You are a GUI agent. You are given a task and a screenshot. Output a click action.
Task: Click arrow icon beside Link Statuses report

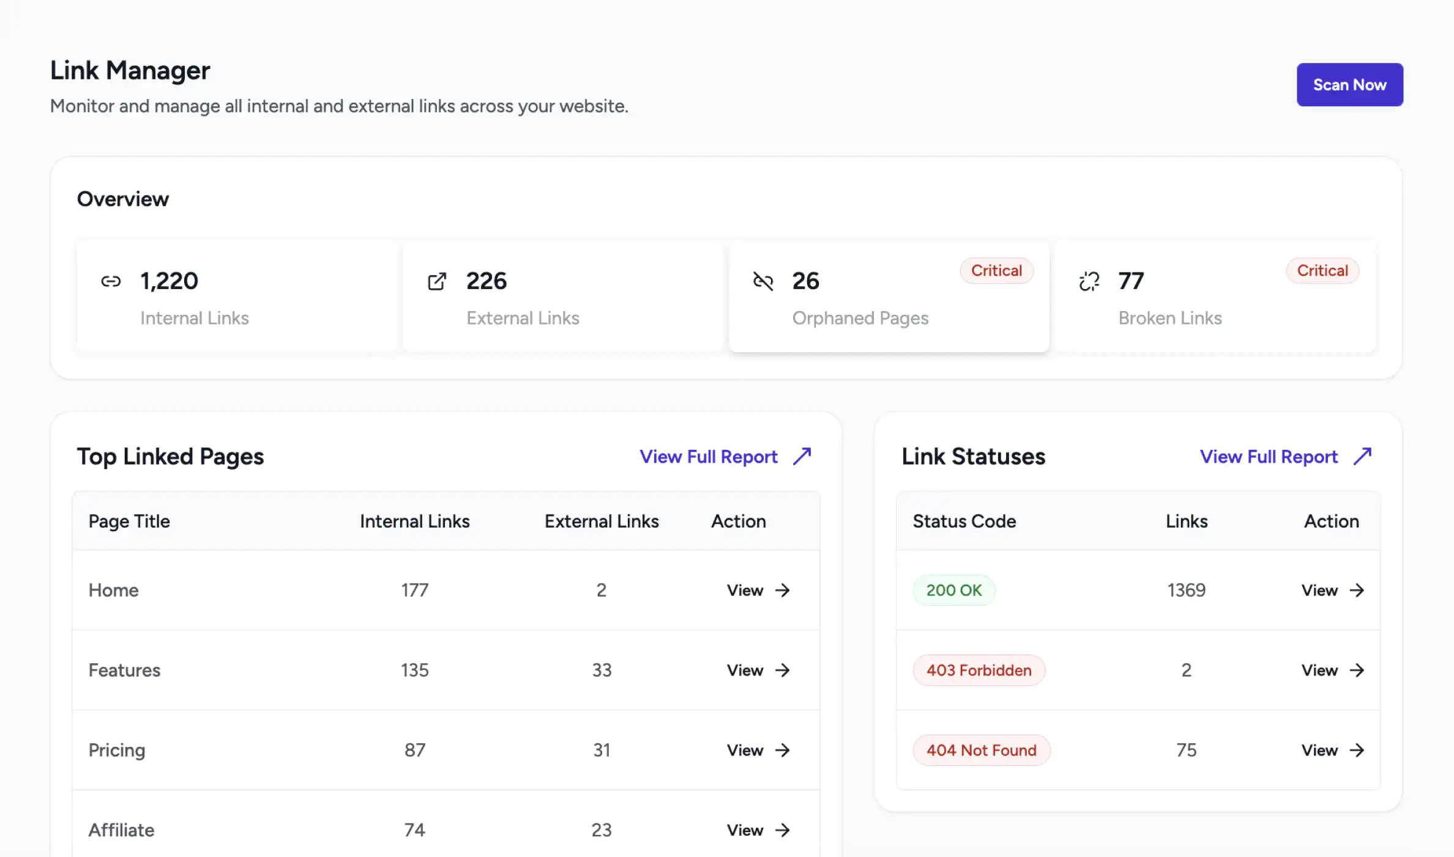(1363, 457)
